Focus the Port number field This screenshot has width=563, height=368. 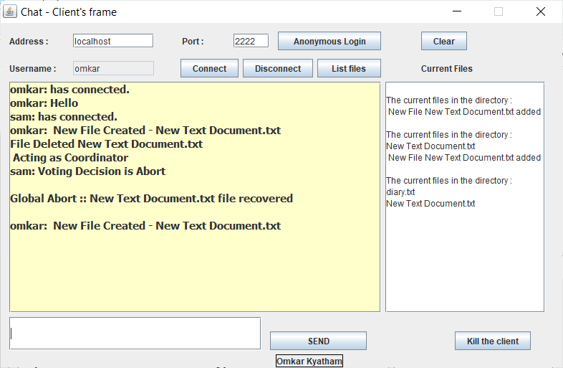click(251, 41)
